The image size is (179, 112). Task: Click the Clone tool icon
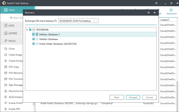(x=6, y=49)
